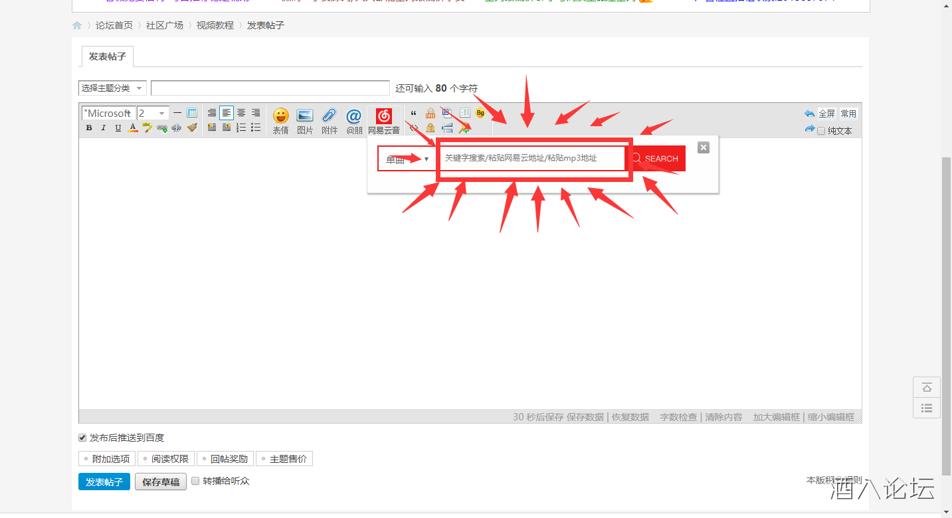Open the font color picker
Screen dimensions: 952x518
[133, 128]
